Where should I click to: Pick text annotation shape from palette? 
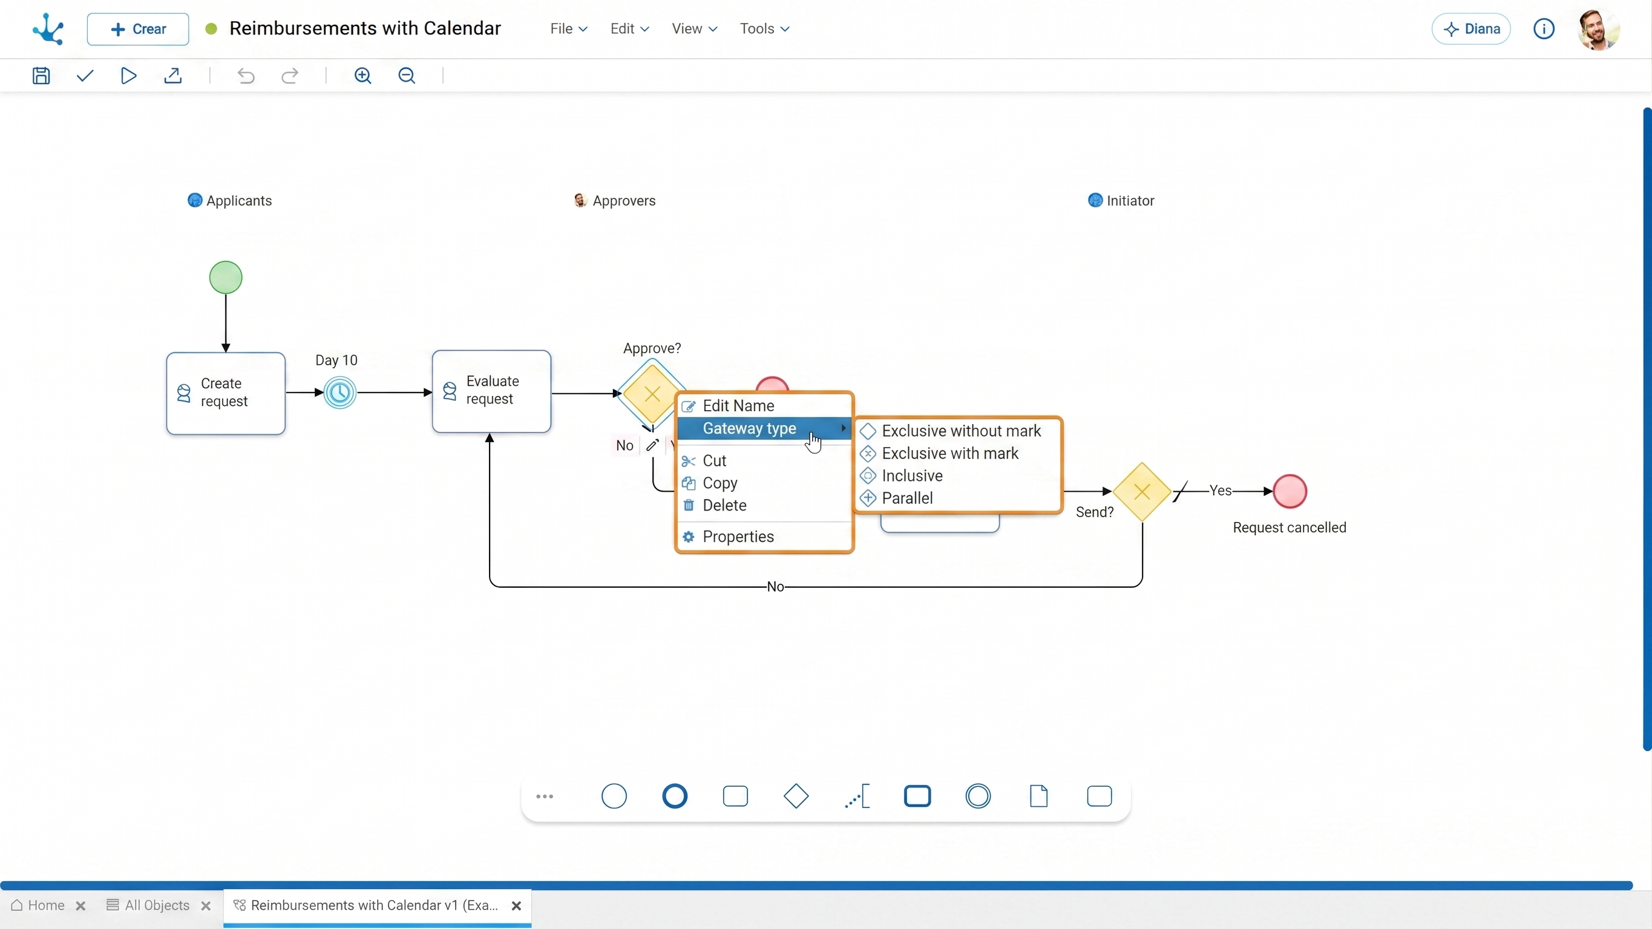[857, 797]
